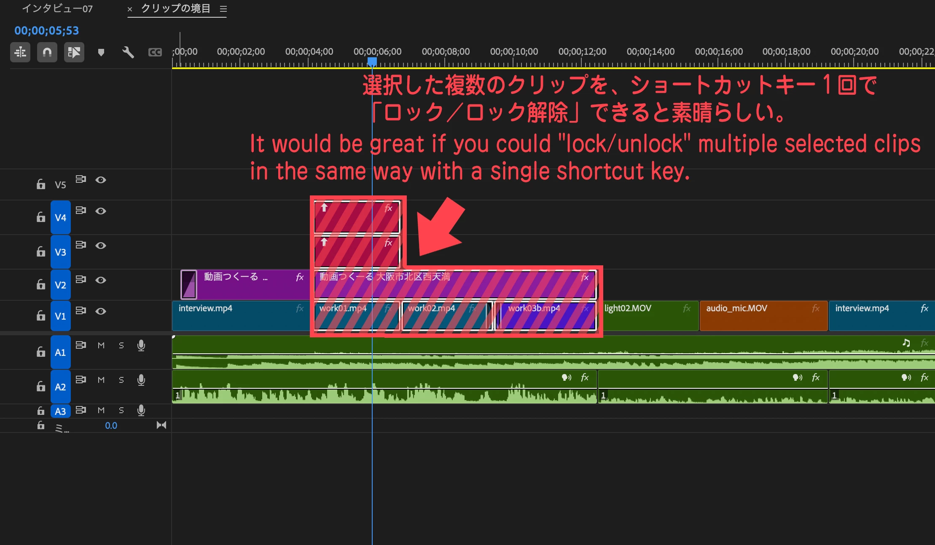
Task: Mute the A2 audio track
Action: coord(101,380)
